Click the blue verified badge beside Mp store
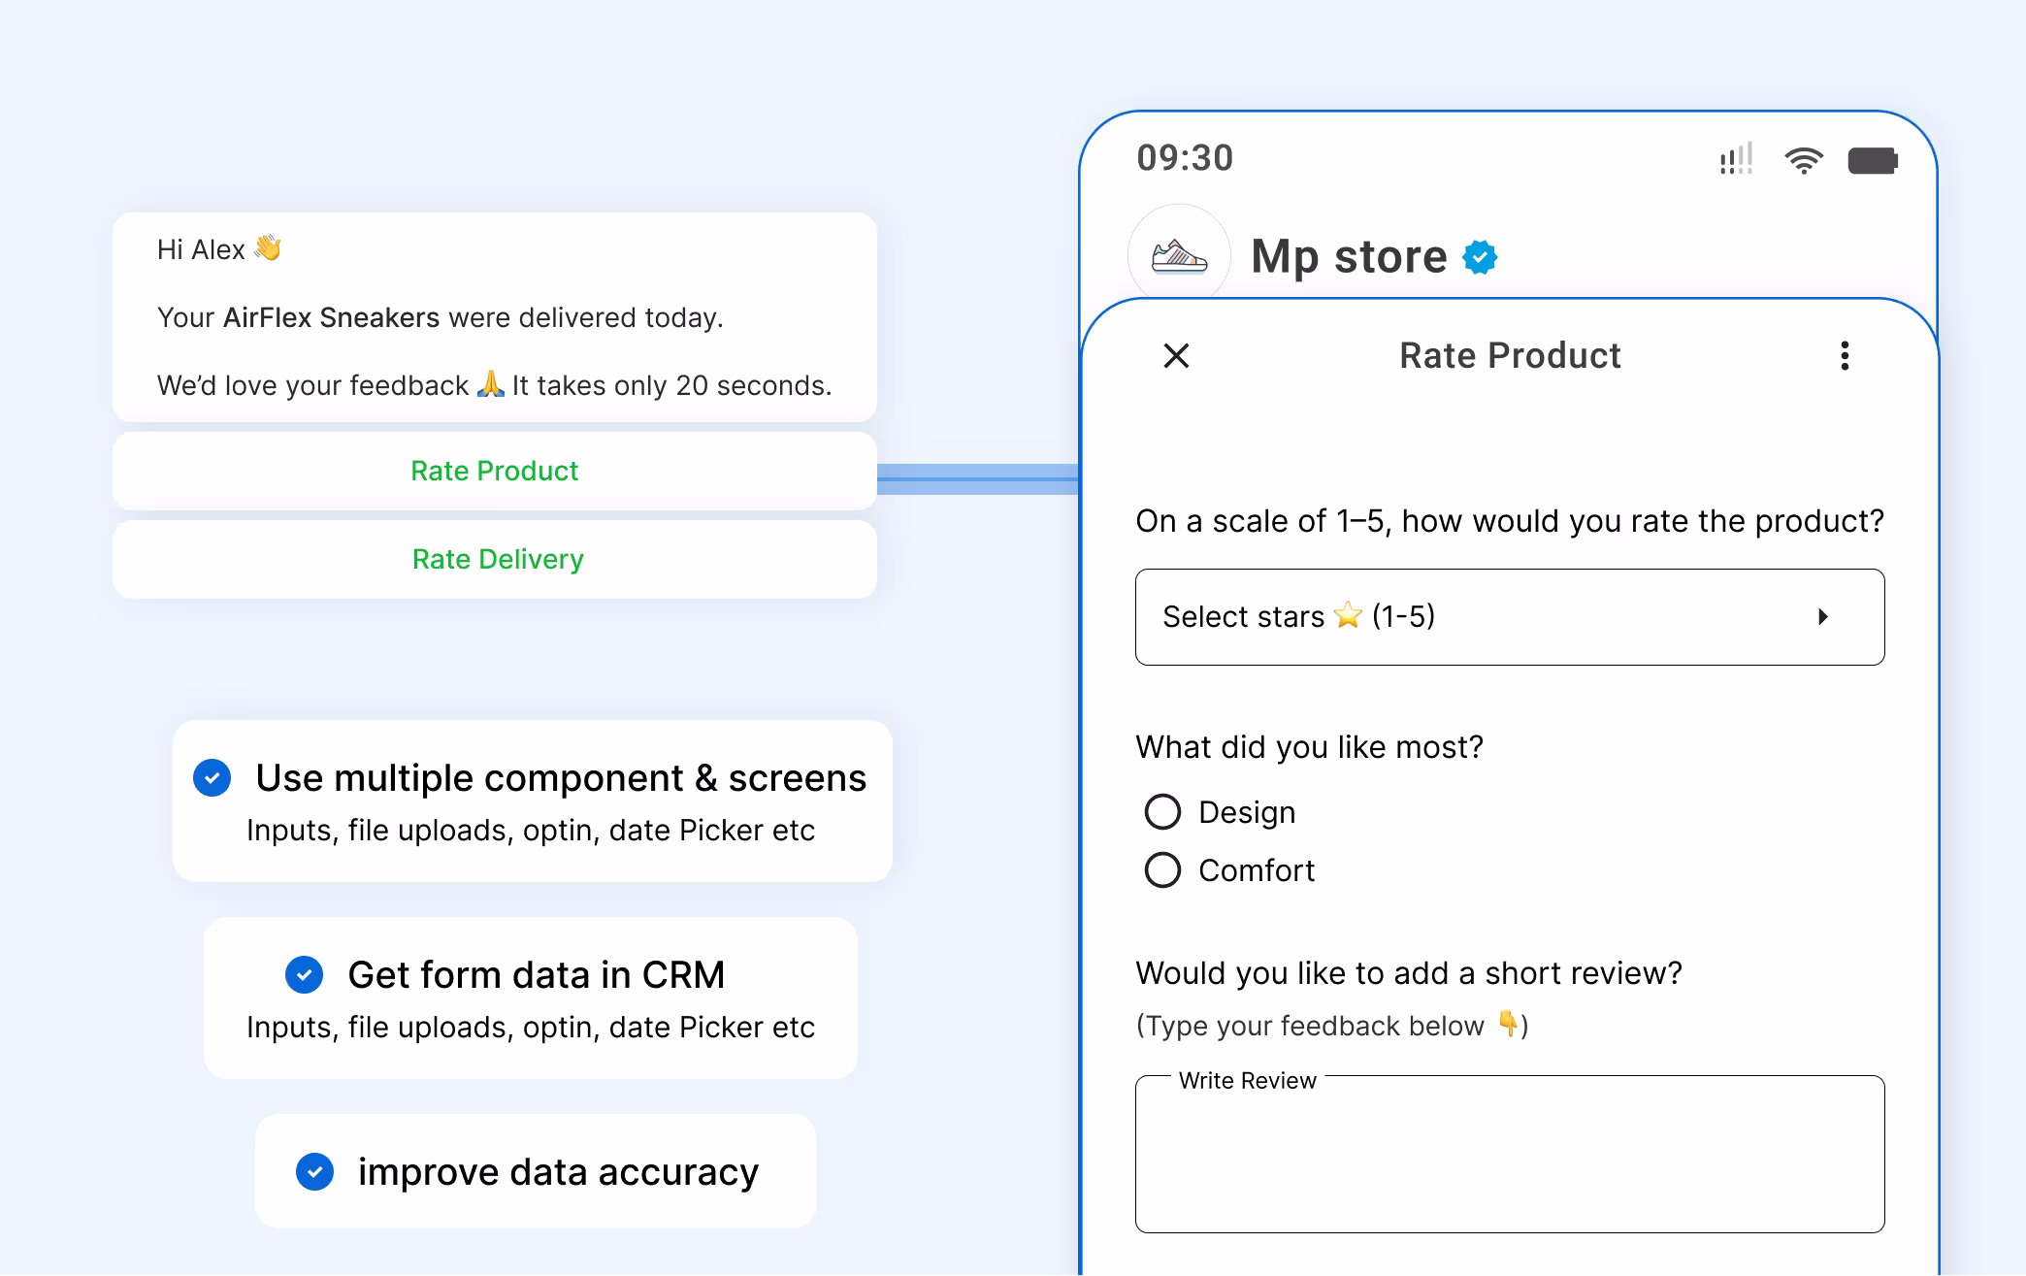The height and width of the screenshot is (1276, 2026). pyautogui.click(x=1480, y=257)
